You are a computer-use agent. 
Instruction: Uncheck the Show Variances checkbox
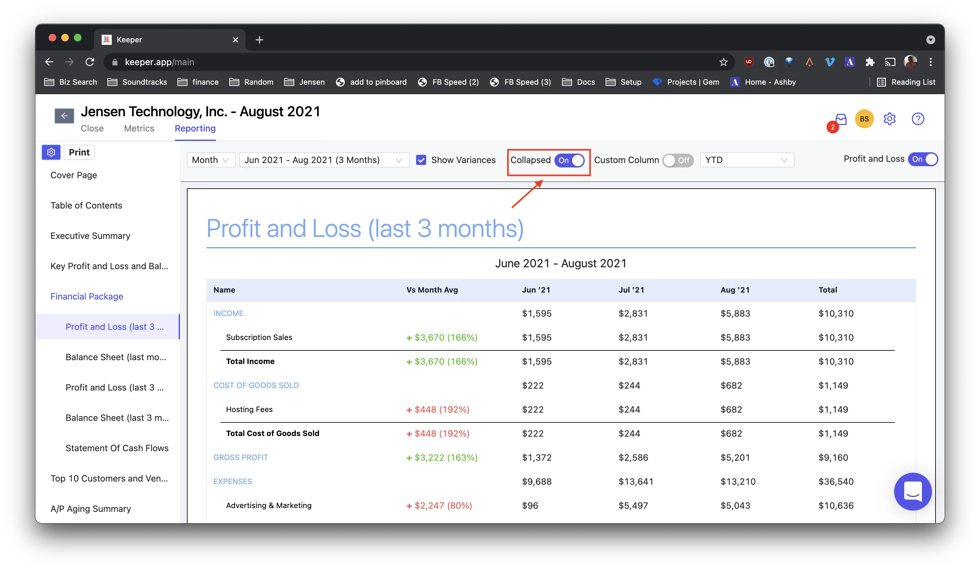pos(421,160)
